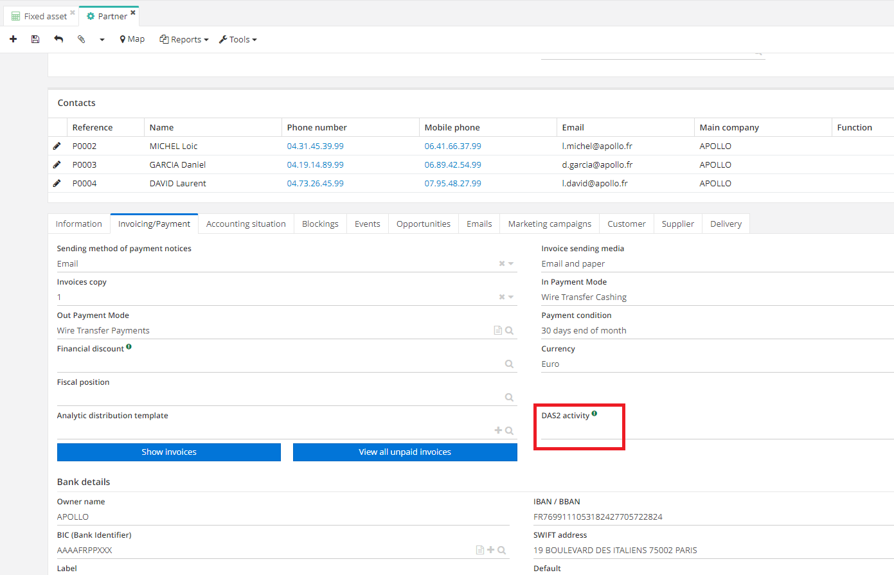Viewport: 894px width, 575px height.
Task: Click the paperclip attachment icon
Action: click(81, 39)
